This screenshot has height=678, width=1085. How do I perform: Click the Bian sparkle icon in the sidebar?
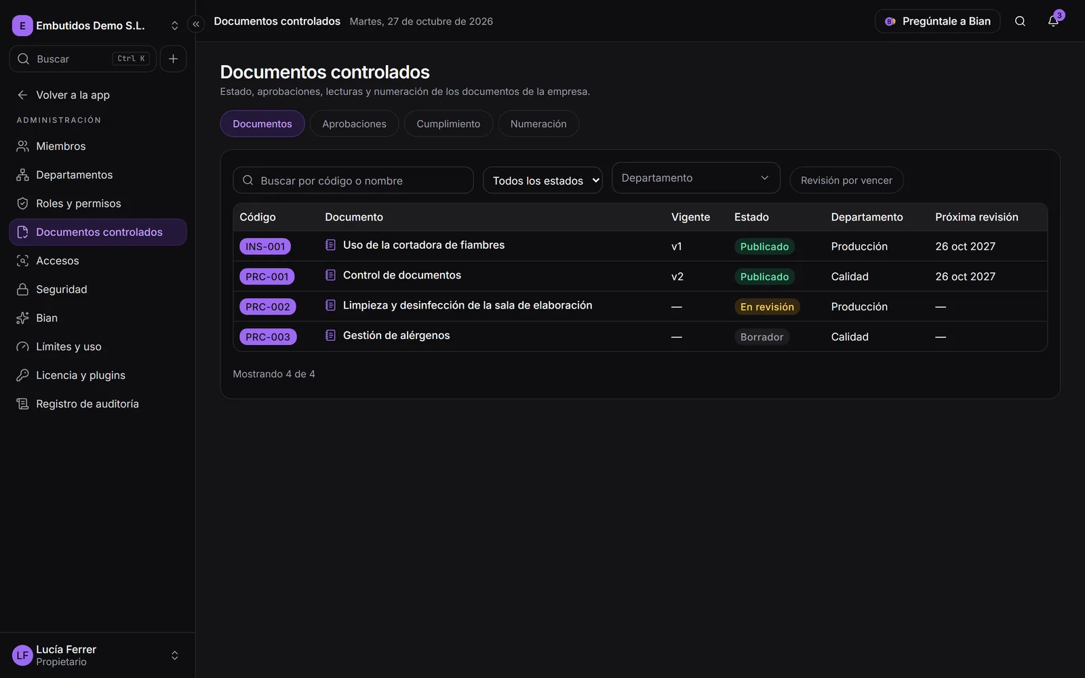tap(22, 318)
